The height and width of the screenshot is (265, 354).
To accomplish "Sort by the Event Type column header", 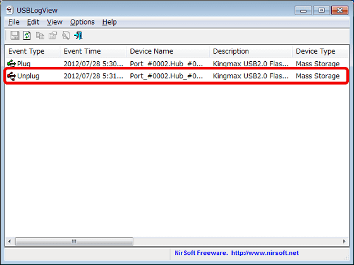I will [x=32, y=51].
